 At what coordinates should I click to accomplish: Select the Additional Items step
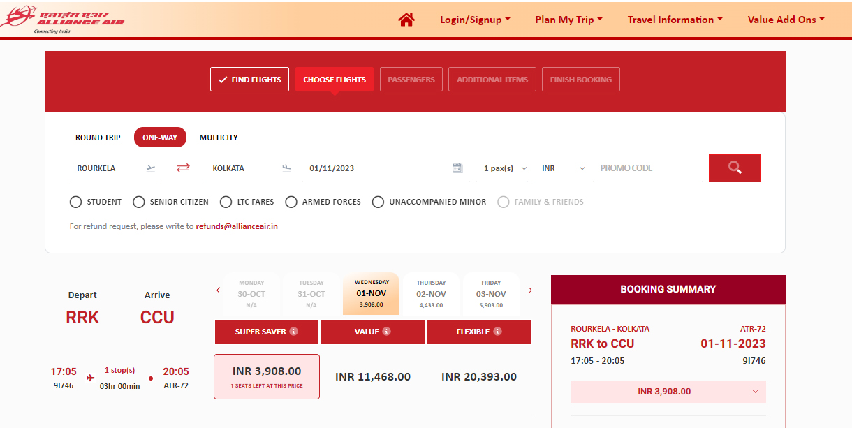click(492, 80)
